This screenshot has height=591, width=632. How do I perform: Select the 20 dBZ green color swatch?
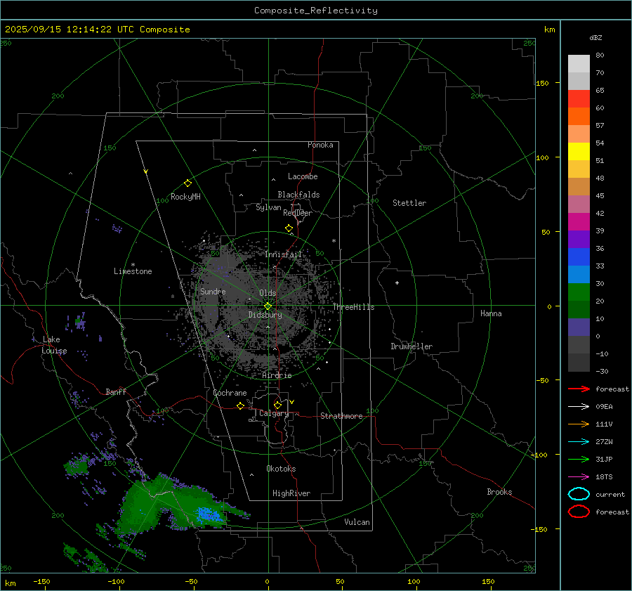tap(579, 292)
